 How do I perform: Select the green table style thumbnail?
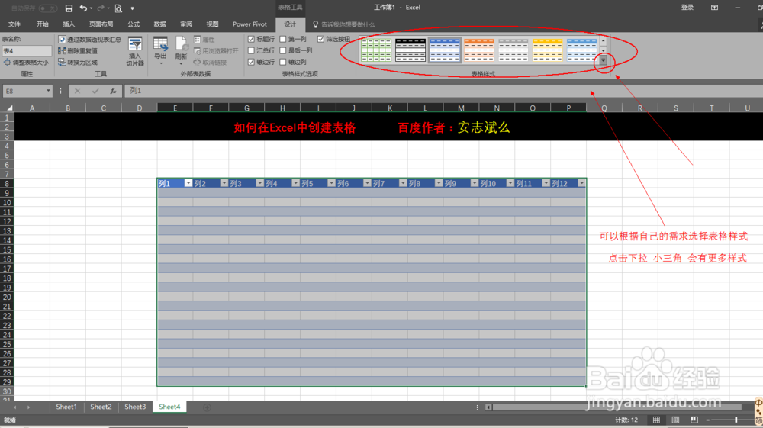point(376,50)
